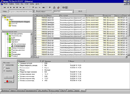Select the 'Эмулятор' source radio button

(4, 71)
